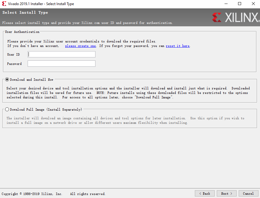Click the 'User Authentication' group title
Screen dimensions: 260x198
(x=22, y=32)
